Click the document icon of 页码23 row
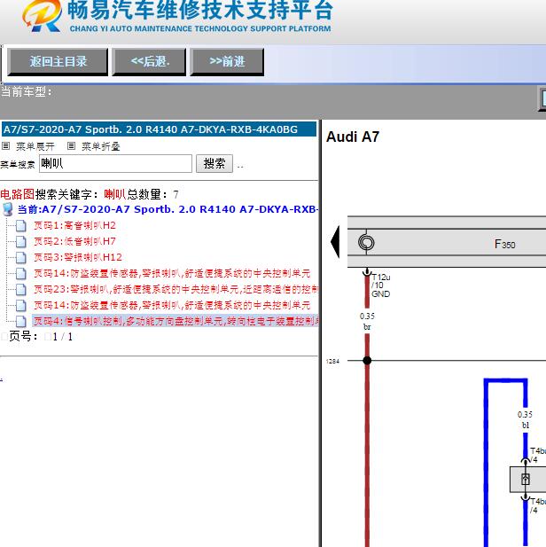This screenshot has height=547, width=546. point(21,290)
